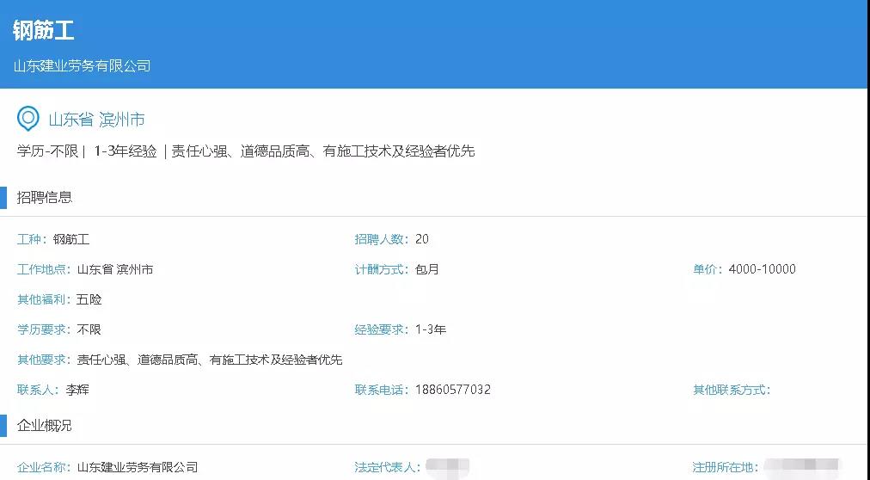Click the 其他联系方式 label
Image resolution: width=870 pixels, height=480 pixels.
732,390
